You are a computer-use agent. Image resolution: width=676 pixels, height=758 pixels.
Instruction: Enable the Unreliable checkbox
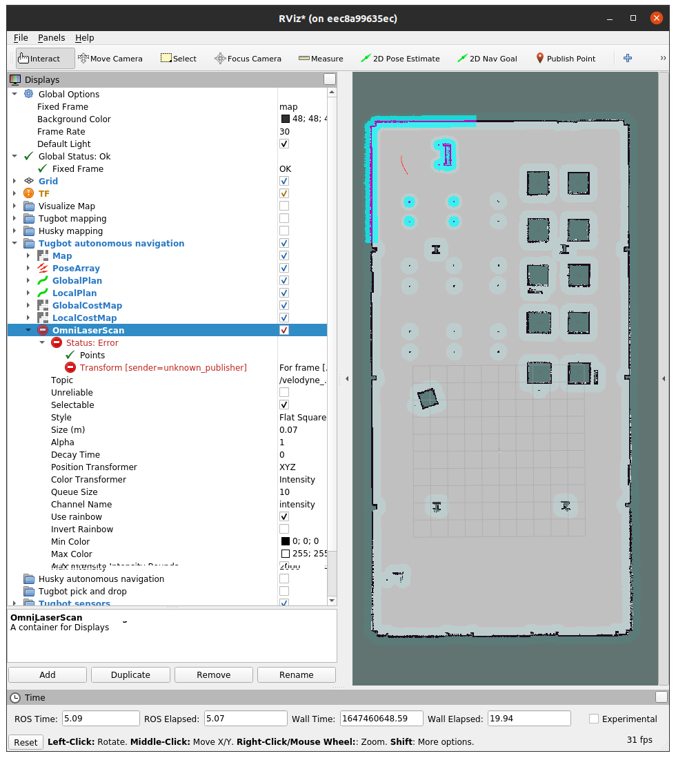[x=284, y=393]
